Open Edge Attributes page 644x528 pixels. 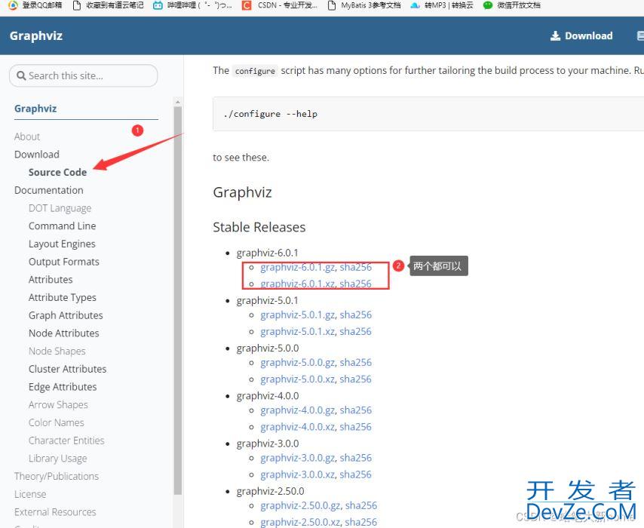(x=63, y=387)
